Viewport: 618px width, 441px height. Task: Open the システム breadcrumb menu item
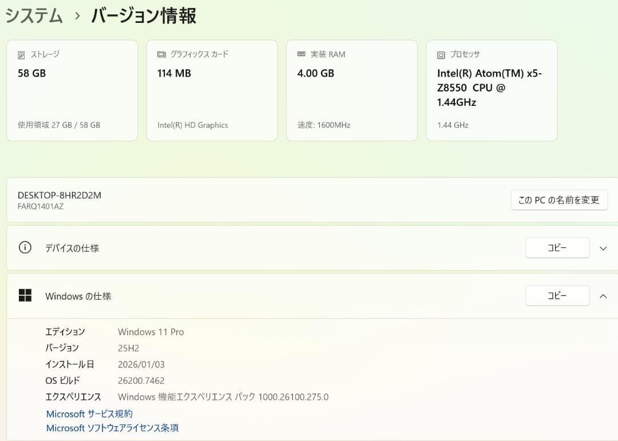pos(33,16)
